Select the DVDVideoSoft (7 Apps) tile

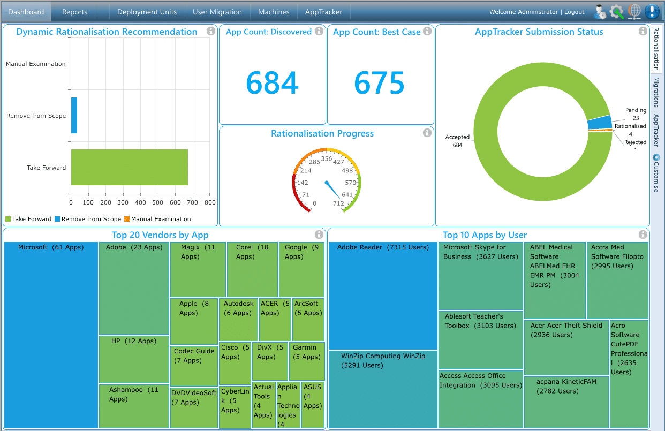(x=194, y=408)
